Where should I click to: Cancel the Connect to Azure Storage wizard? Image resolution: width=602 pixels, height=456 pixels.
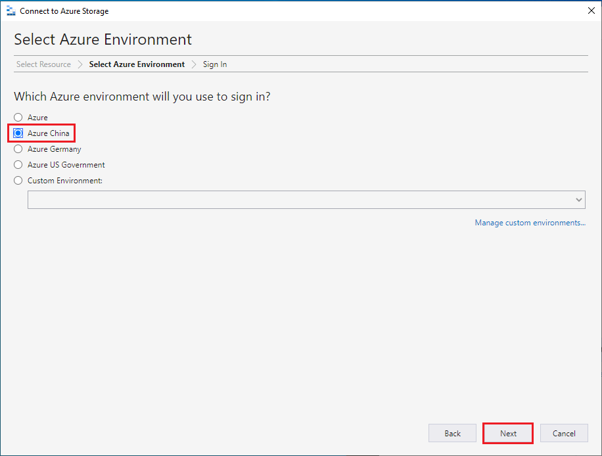point(564,433)
